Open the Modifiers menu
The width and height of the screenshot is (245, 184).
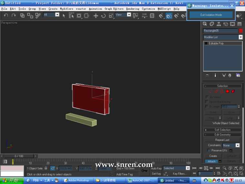click(67, 9)
